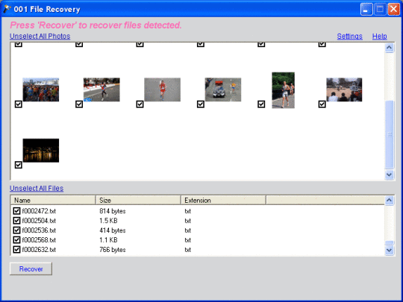403x302 pixels.
Task: Select file name f0002504.txt
Action: pyautogui.click(x=39, y=221)
